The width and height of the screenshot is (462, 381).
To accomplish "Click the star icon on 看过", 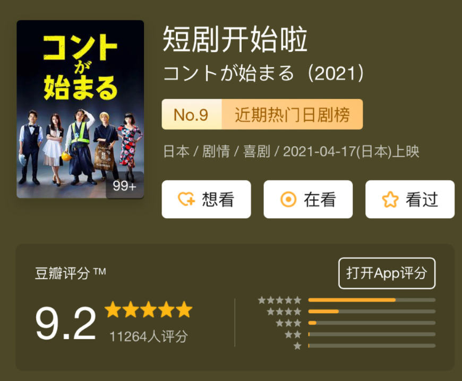I will [x=390, y=199].
